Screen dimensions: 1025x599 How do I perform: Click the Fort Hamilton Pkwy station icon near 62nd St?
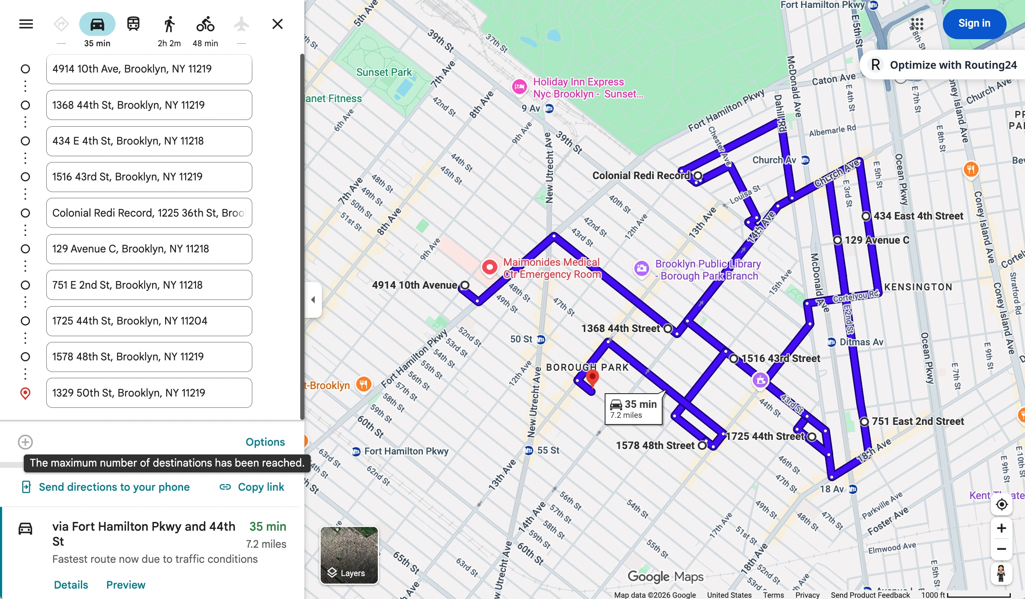[356, 452]
